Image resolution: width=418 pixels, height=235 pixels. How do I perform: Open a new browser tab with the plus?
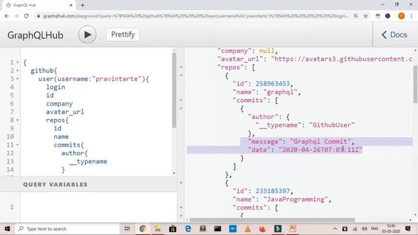(83, 5)
